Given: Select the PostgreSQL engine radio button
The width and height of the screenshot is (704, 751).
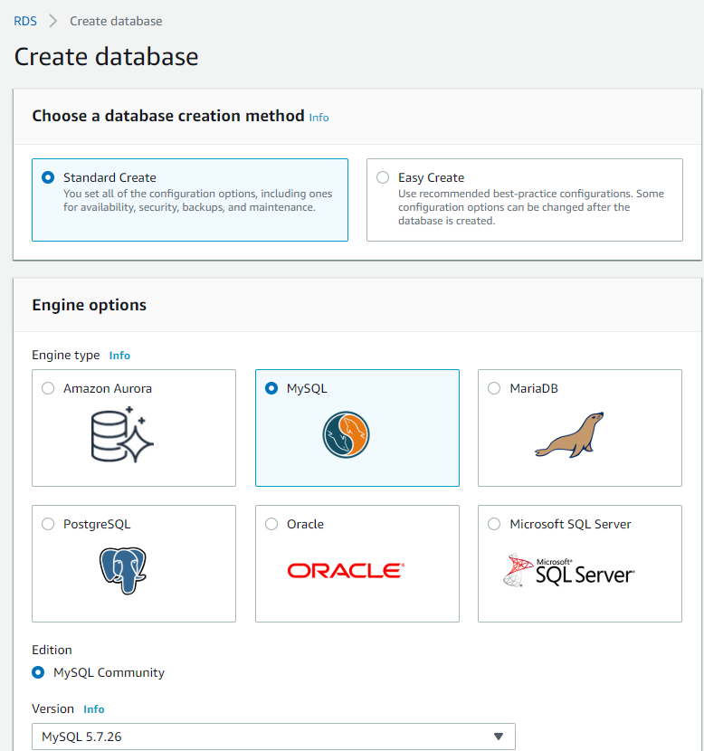Looking at the screenshot, I should [48, 523].
